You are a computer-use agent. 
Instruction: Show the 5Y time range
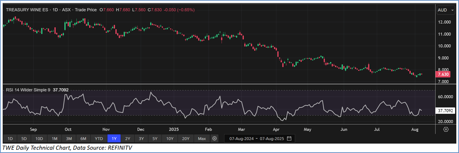pos(155,139)
